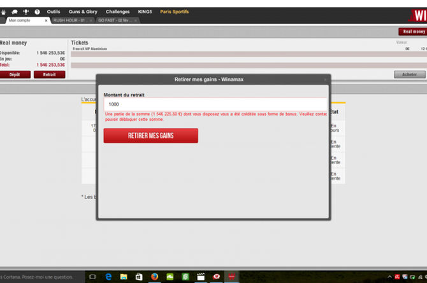Image resolution: width=427 pixels, height=283 pixels.
Task: Click RETIRER MES GAINS button
Action: tap(150, 135)
